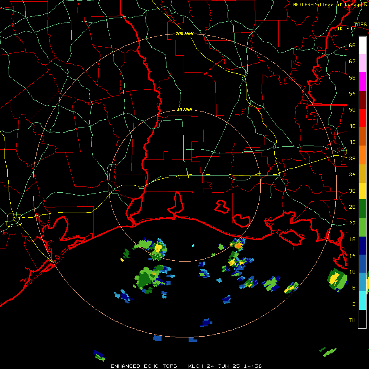This screenshot has width=369, height=369.
Task: Click the "K FT" units label
Action: (346, 29)
